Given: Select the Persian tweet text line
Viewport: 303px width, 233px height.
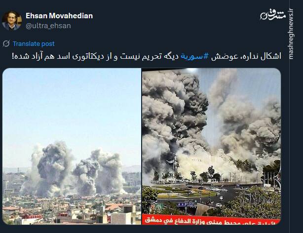Looking at the screenshot, I should [147, 56].
